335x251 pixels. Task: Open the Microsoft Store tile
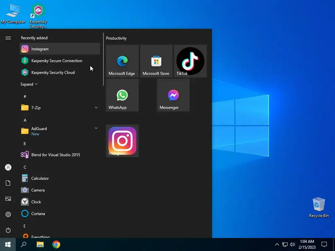pos(156,61)
